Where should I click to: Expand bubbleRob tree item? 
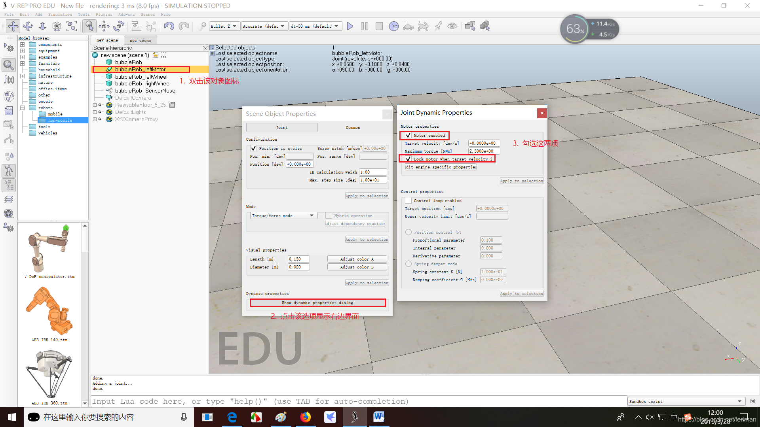tap(95, 62)
